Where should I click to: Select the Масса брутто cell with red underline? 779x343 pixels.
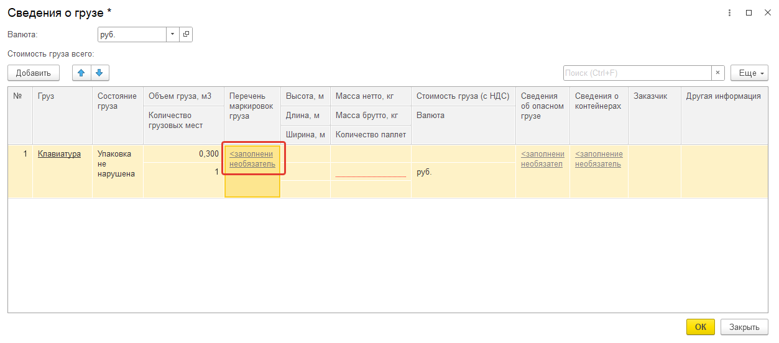tap(371, 171)
